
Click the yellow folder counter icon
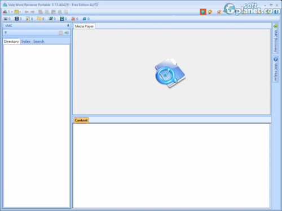point(39,19)
